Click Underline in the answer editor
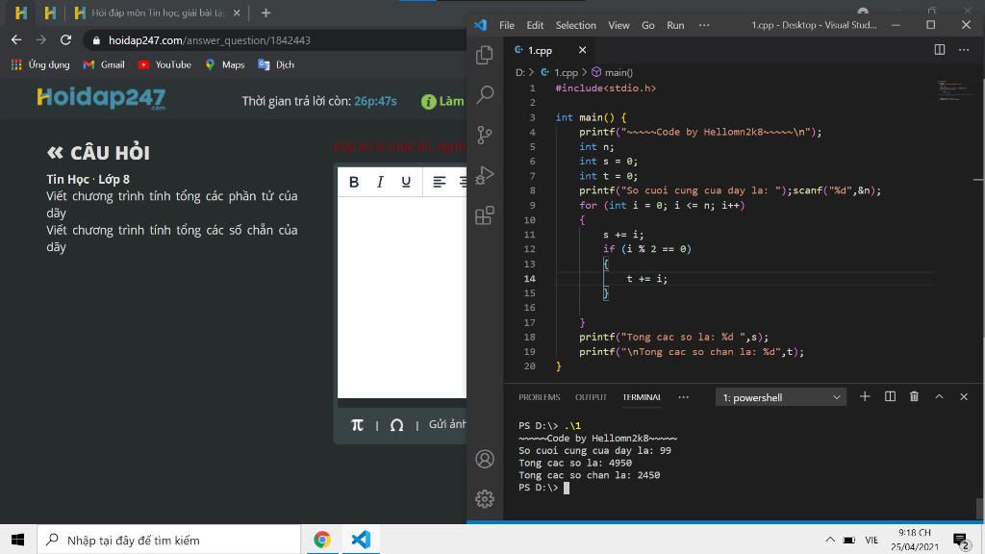The height and width of the screenshot is (554, 985). [x=406, y=182]
